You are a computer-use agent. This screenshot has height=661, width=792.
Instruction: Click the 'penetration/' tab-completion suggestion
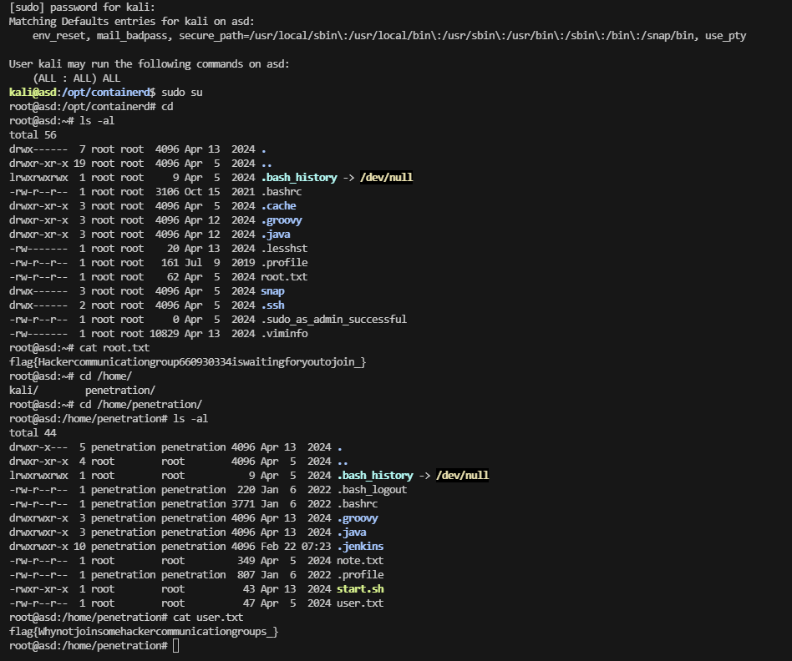(x=120, y=391)
